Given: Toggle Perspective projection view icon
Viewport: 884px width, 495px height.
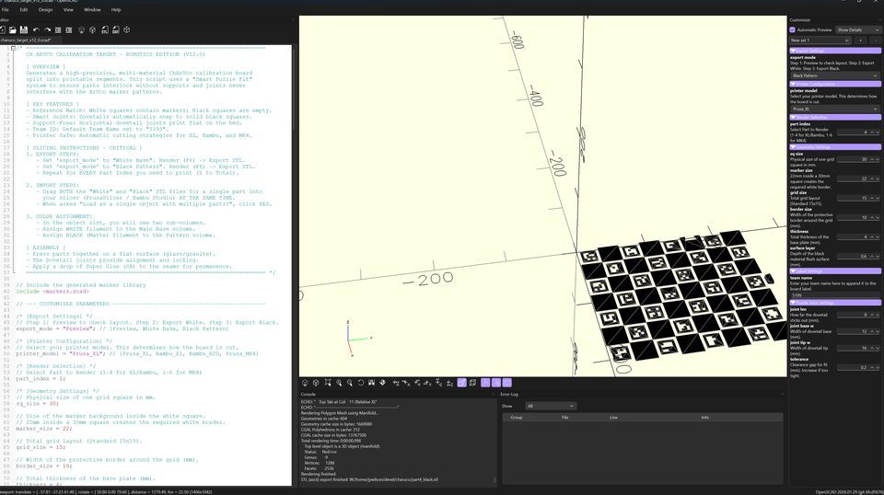Looking at the screenshot, I should 461,383.
